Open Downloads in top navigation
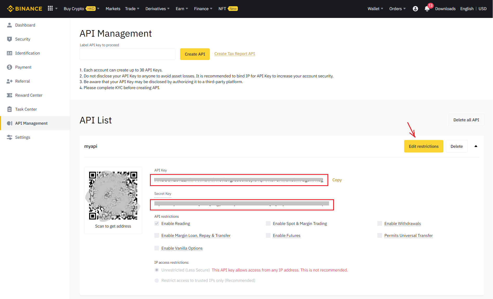Screen dimensions: 493x299 (445, 9)
